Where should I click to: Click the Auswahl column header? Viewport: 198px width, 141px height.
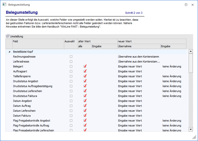[70, 41]
